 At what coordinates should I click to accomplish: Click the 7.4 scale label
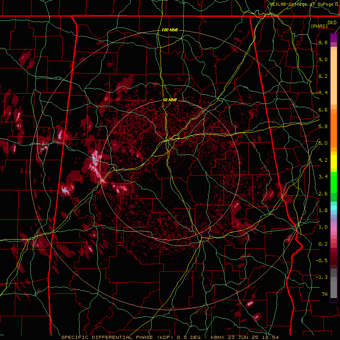(x=323, y=93)
